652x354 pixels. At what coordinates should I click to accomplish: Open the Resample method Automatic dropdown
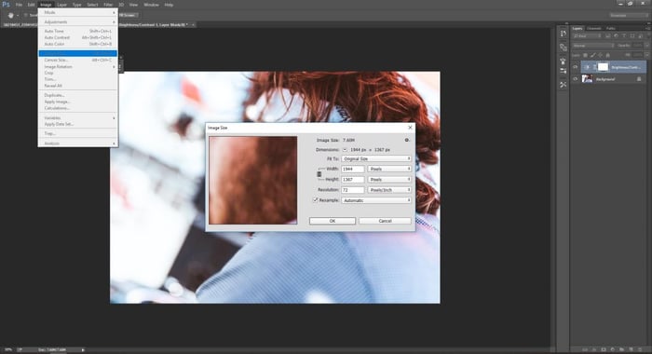376,200
